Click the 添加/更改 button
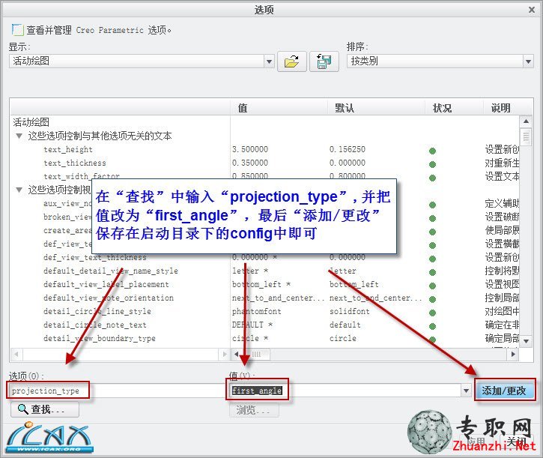543x458 pixels. (504, 391)
